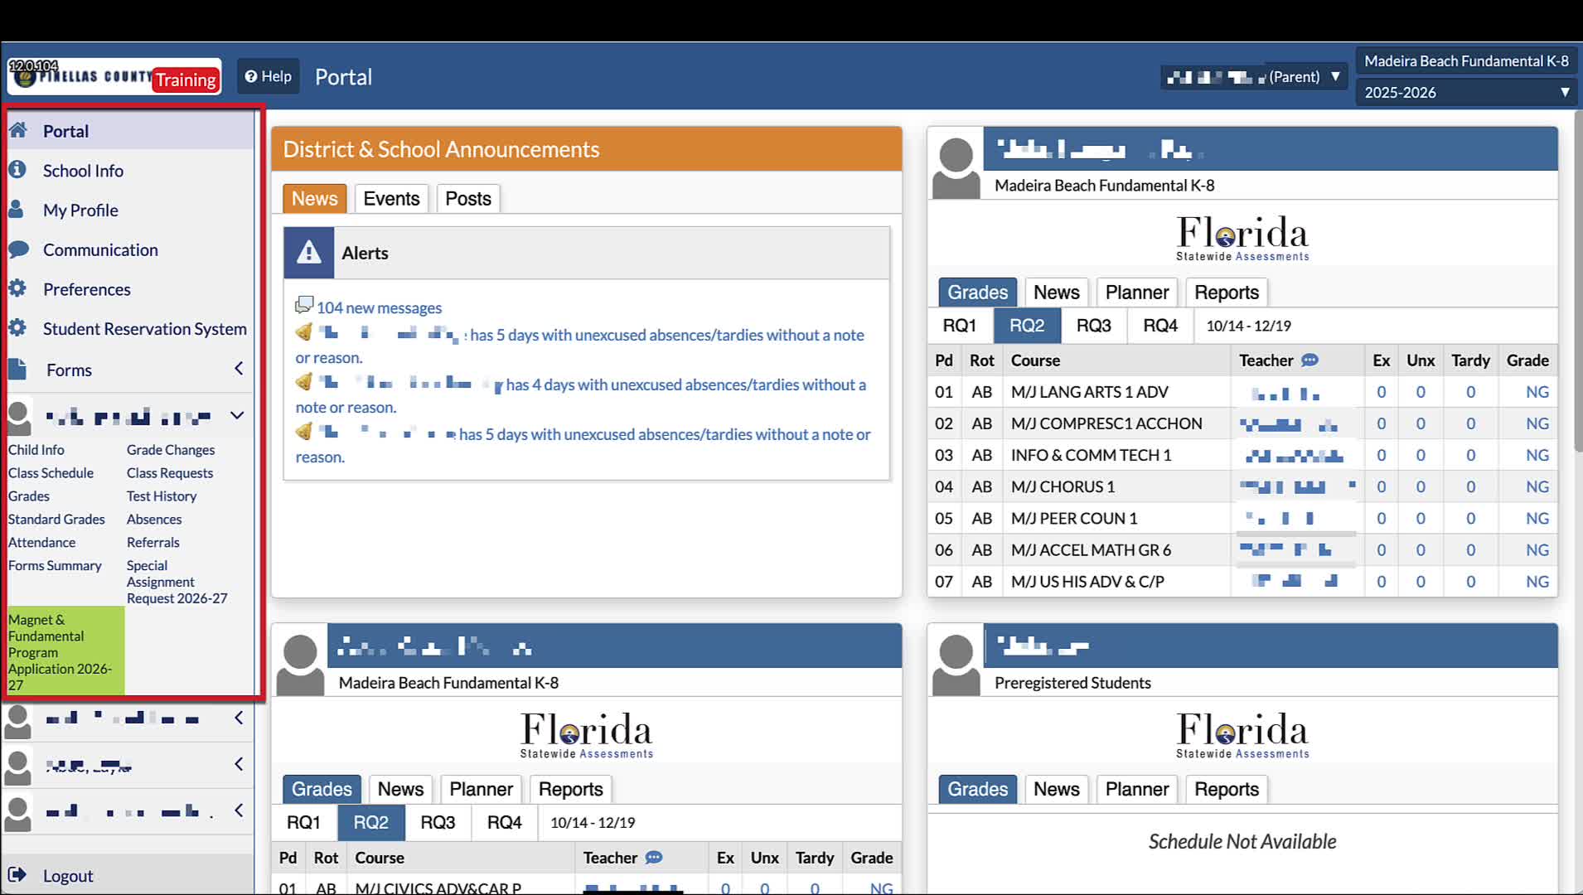Viewport: 1583px width, 895px height.
Task: Open the Help button in header
Action: 268,76
